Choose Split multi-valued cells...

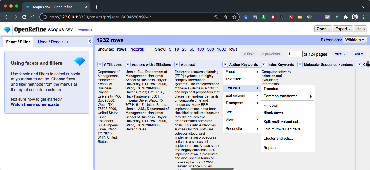coord(288,122)
